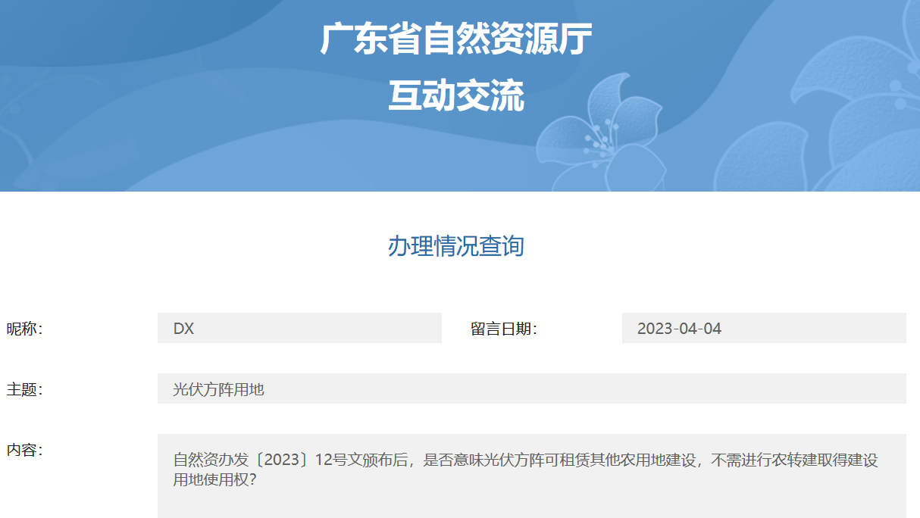
Task: Click the 光伏方阵用地 subject text
Action: coord(218,389)
